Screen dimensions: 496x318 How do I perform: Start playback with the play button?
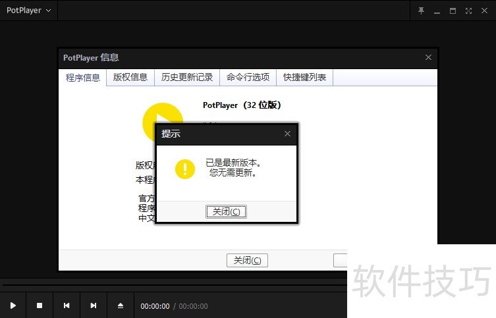pos(13,305)
